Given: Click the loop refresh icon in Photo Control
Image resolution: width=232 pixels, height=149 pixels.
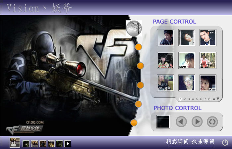Looking at the screenshot, I should tap(212, 122).
